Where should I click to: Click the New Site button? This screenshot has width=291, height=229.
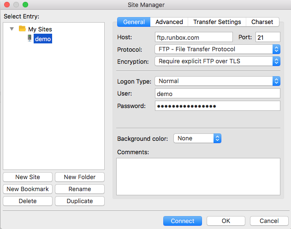tap(28, 177)
